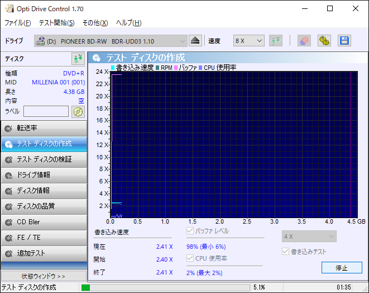Toggle the バッファ レベル checkbox
369x293 pixels.
click(190, 230)
